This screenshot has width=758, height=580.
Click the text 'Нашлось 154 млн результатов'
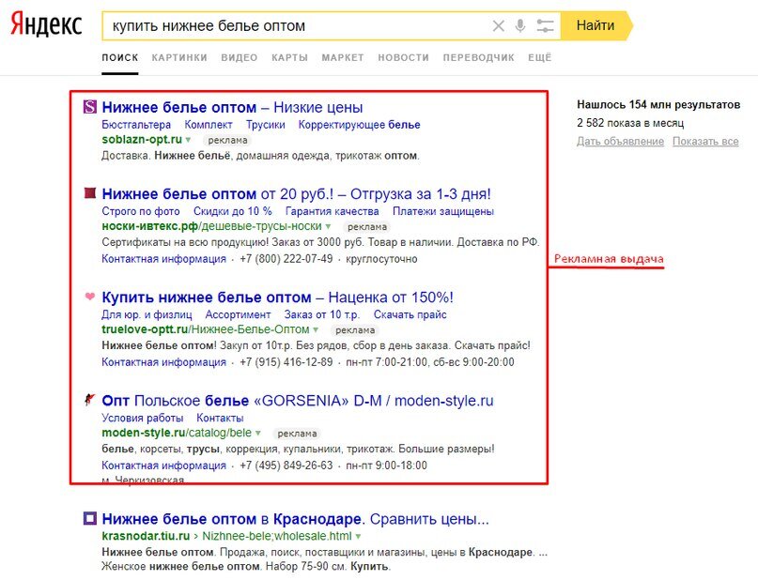658,104
